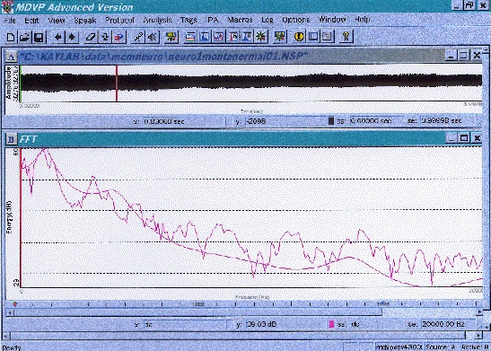Screen dimensions: 491x351
Task: Open the Protocol menu
Action: 119,20
